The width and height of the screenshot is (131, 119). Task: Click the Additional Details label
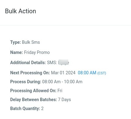click(28, 63)
